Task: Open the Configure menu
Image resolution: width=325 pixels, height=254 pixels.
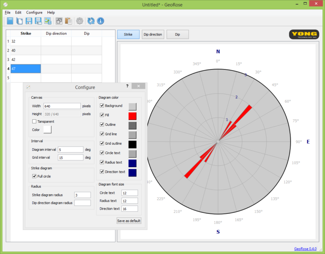Action: click(34, 12)
